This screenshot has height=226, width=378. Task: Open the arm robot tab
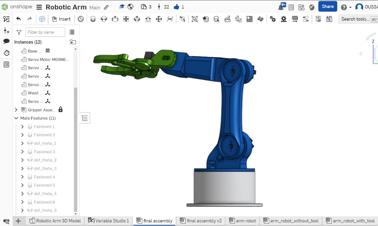click(x=242, y=221)
